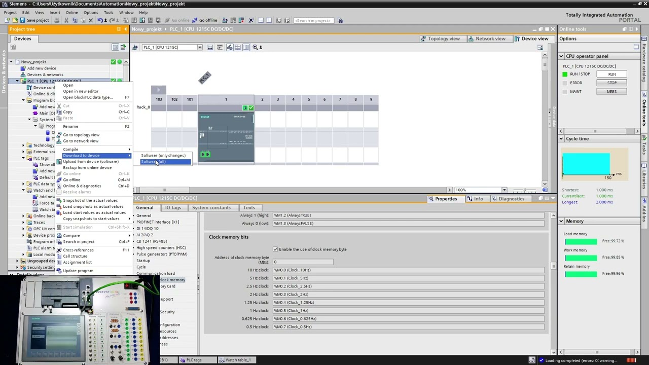
Task: Expand the Ungrouped devices tree node
Action: point(17,261)
